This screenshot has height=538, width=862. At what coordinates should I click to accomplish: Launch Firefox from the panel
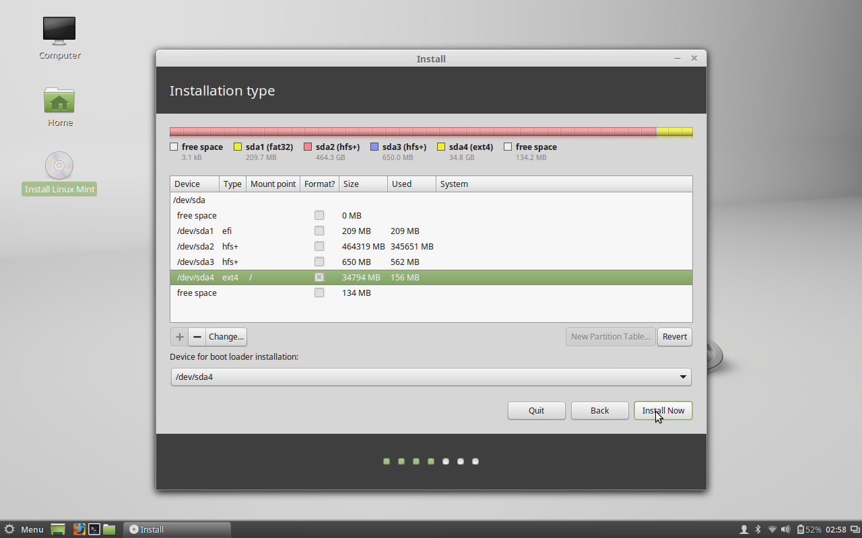point(79,529)
